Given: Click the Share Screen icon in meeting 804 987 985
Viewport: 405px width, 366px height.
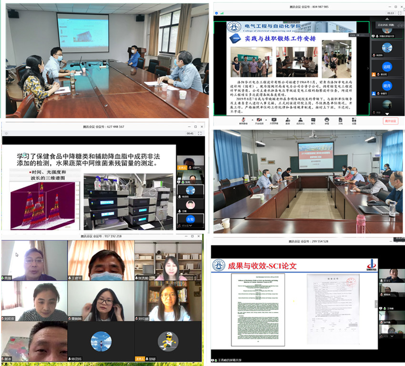Looking at the screenshot, I should pyautogui.click(x=275, y=120).
